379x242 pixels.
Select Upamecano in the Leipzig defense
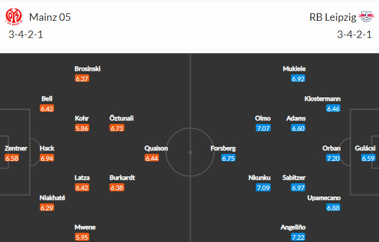tap(325, 198)
